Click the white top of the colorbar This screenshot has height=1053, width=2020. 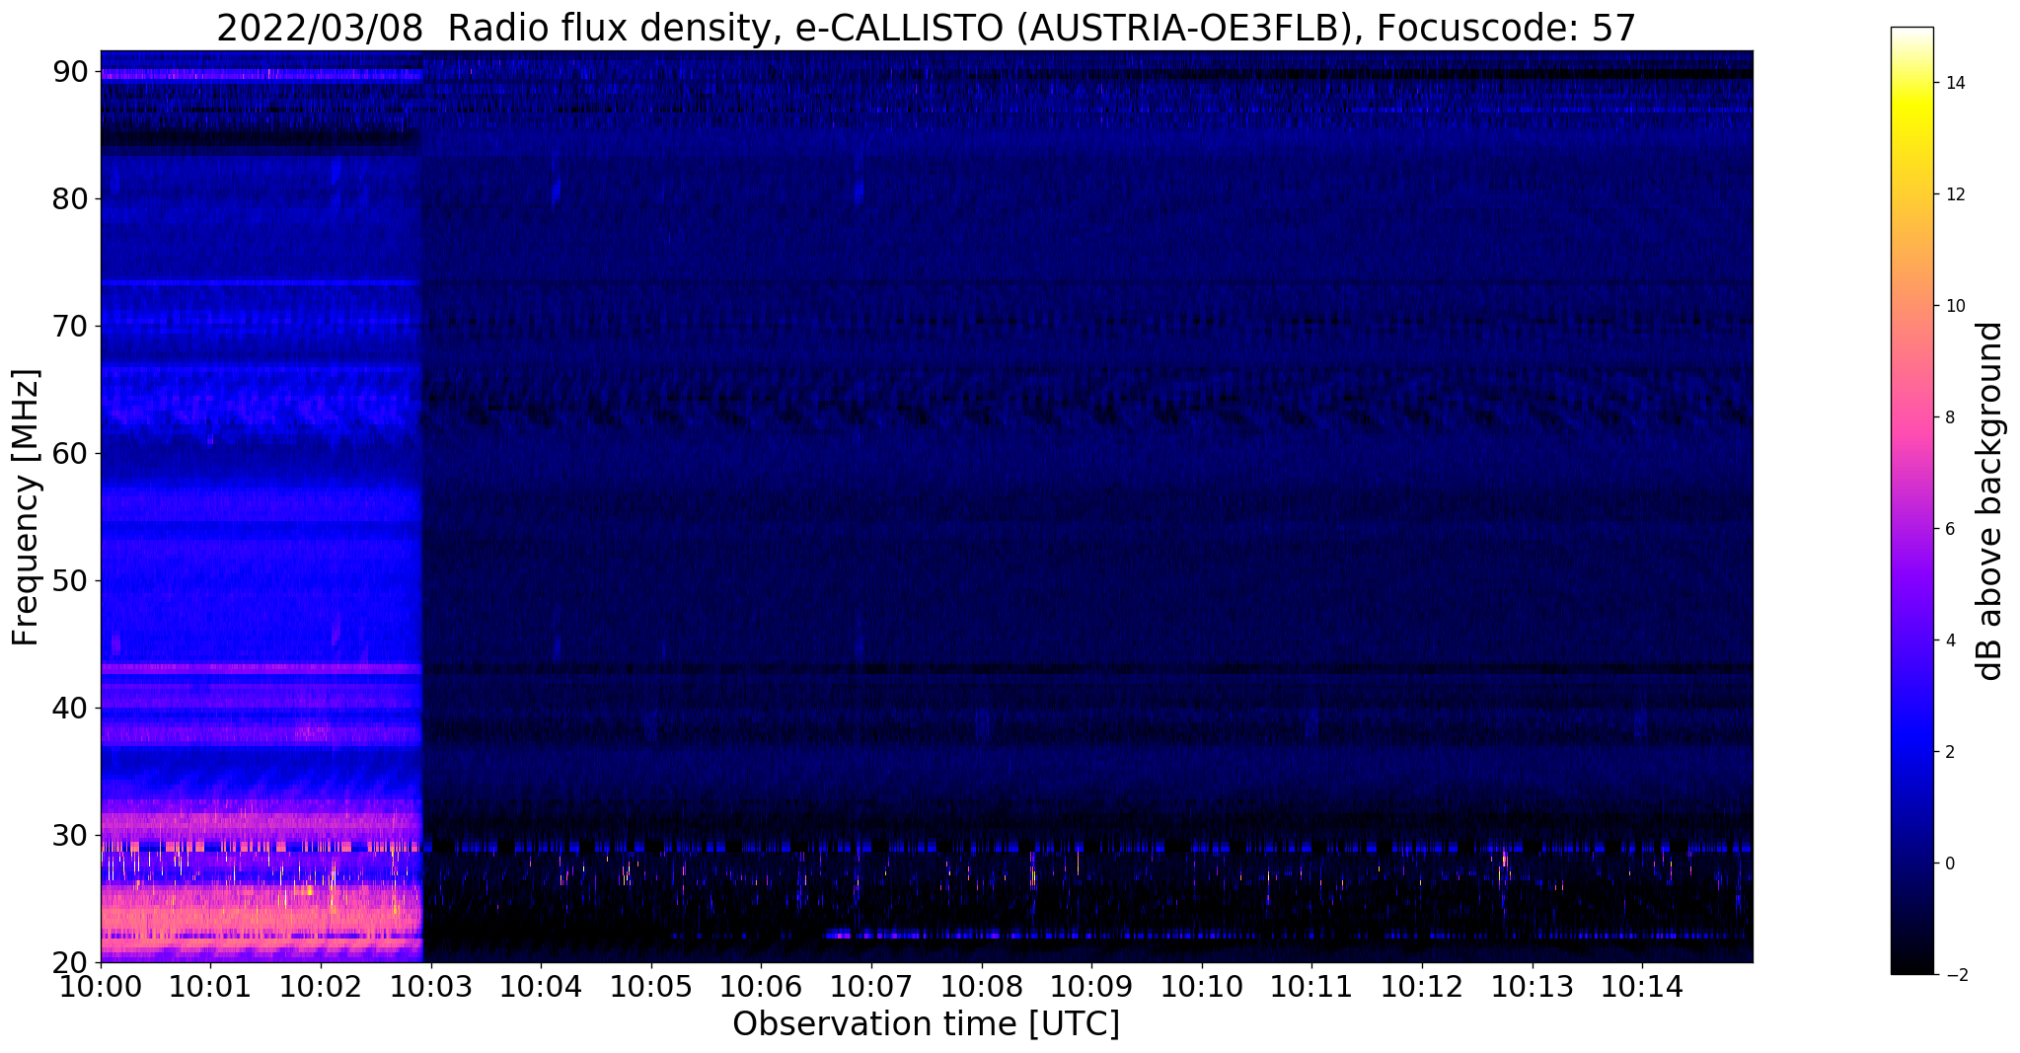1911,33
